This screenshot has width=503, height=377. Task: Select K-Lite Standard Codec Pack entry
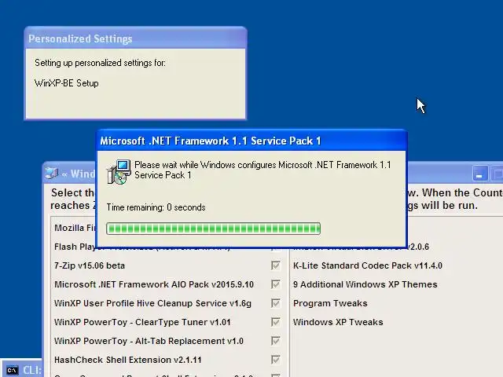pos(368,265)
